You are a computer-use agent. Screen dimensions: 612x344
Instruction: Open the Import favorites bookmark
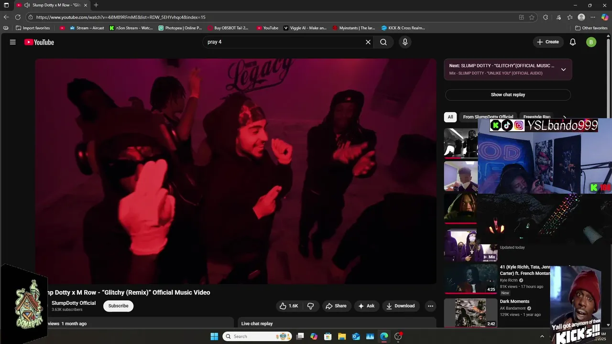[33, 28]
